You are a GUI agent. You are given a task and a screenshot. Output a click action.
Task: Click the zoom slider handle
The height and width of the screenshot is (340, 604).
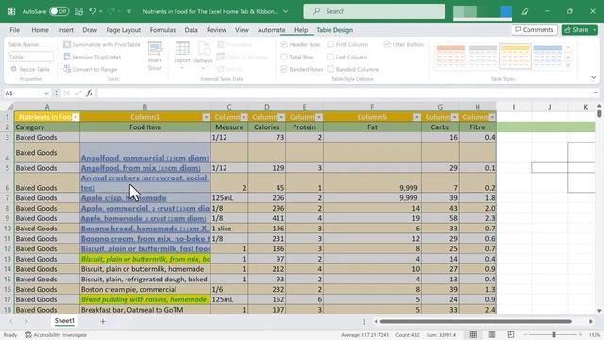pyautogui.click(x=554, y=334)
